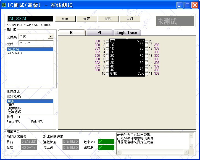Toggle pin 2 1Q checkbox on the IC

click(107, 45)
